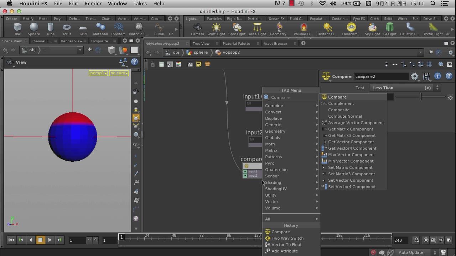Select the LSystem shelf tool
This screenshot has height=256, width=456.
pos(118,29)
